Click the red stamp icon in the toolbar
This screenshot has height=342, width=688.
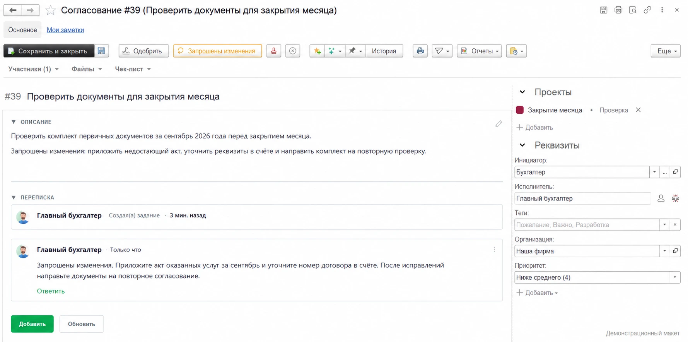point(274,51)
